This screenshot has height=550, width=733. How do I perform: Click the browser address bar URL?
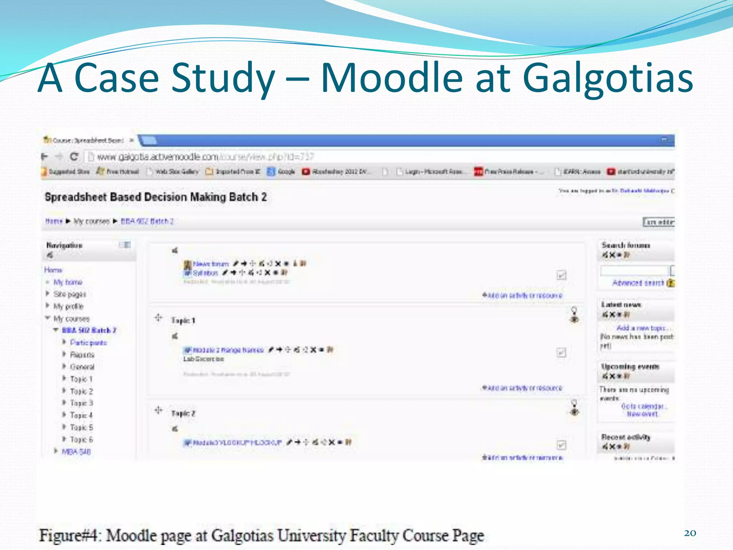pyautogui.click(x=205, y=157)
